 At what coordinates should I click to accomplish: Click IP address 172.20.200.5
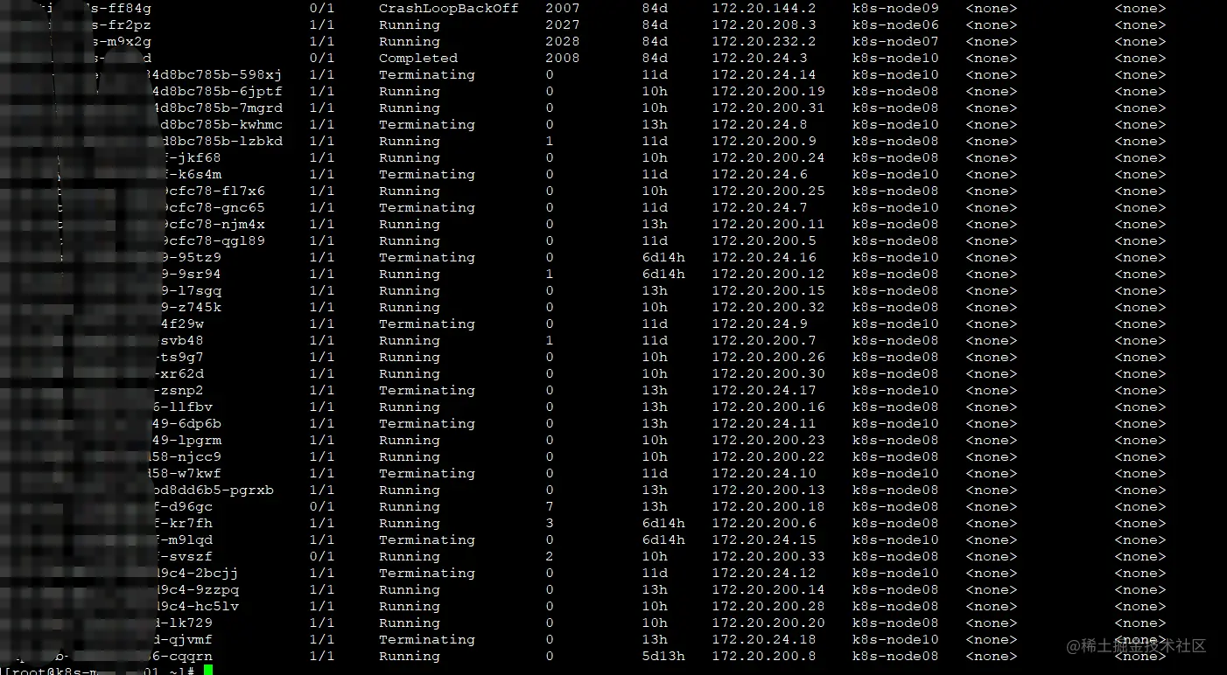pos(763,241)
